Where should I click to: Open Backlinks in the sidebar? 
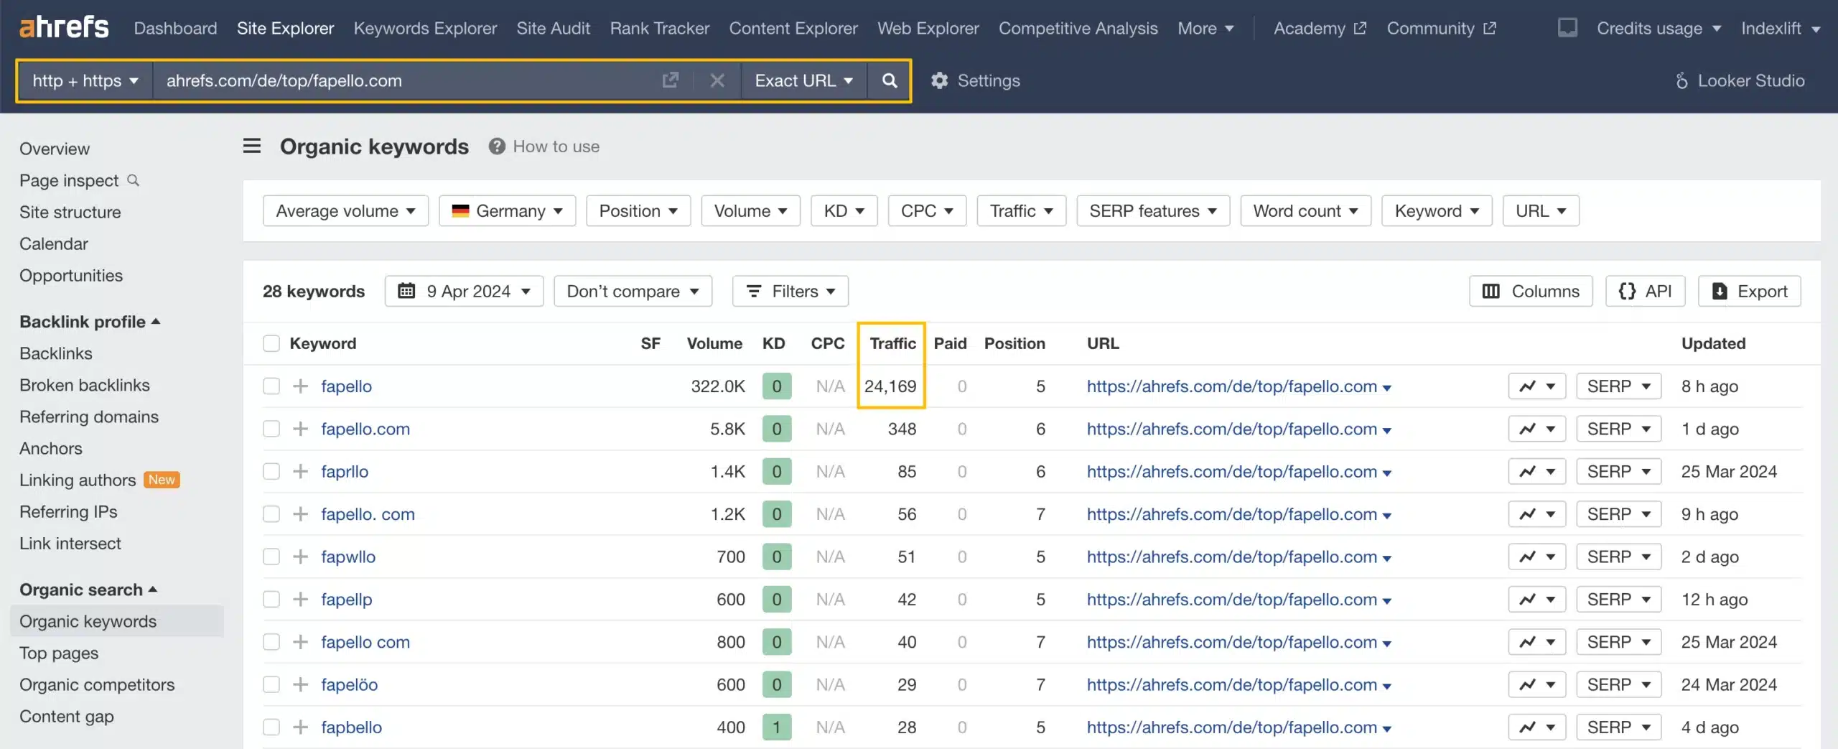pyautogui.click(x=56, y=353)
